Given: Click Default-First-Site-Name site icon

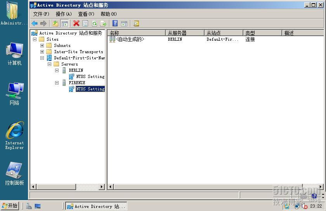Looking at the screenshot, I should [49, 58].
